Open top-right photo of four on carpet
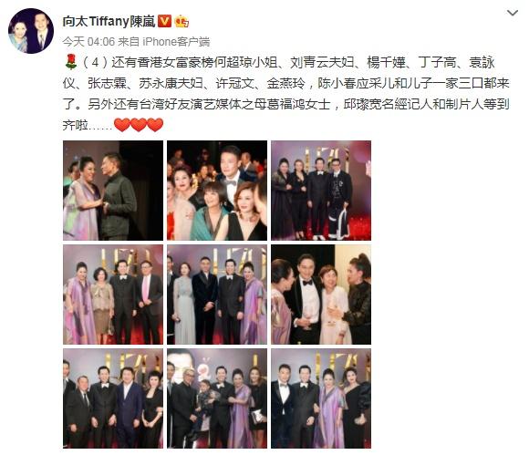 tap(321, 191)
